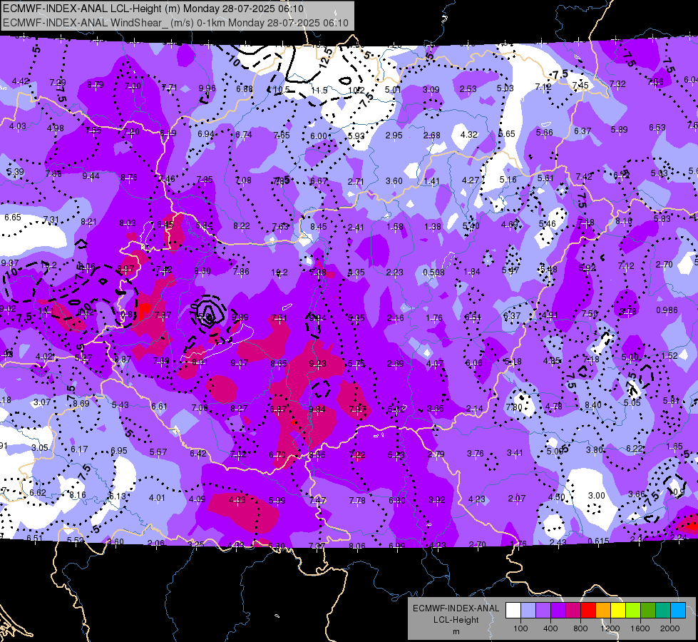698x642 pixels.
Task: Click the grid value 7.78
Action: pos(357,500)
